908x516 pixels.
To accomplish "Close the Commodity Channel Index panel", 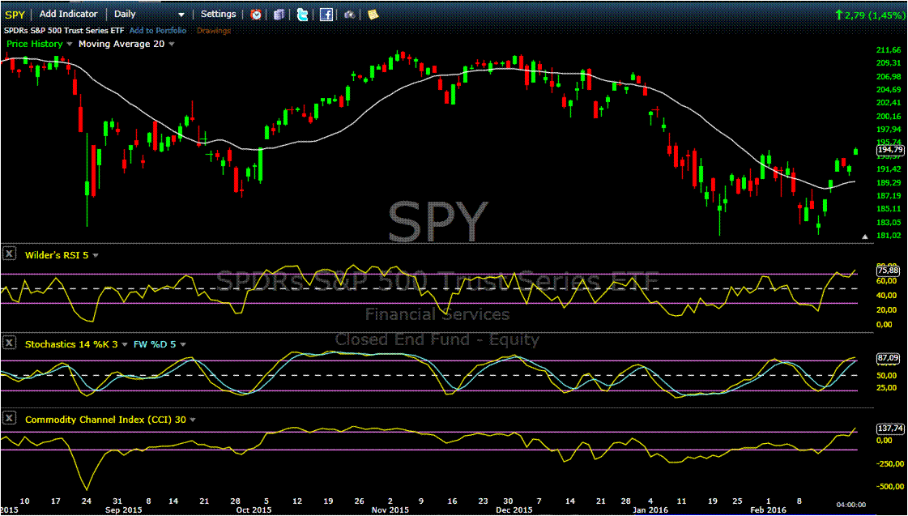I will (x=9, y=420).
